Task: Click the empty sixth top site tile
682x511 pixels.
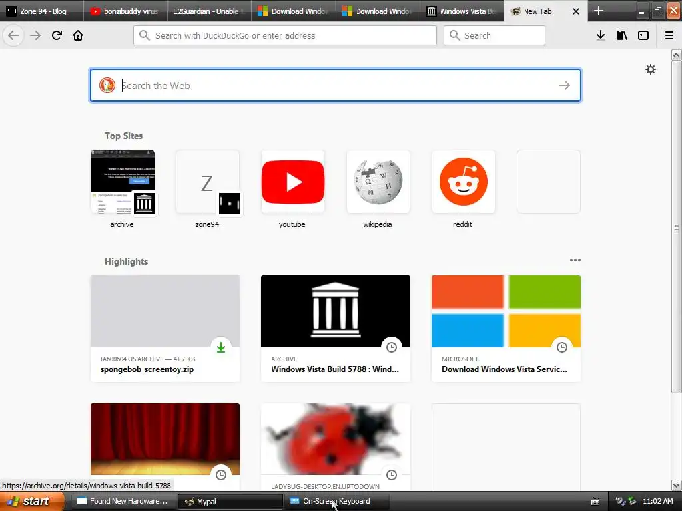Action: click(x=549, y=182)
